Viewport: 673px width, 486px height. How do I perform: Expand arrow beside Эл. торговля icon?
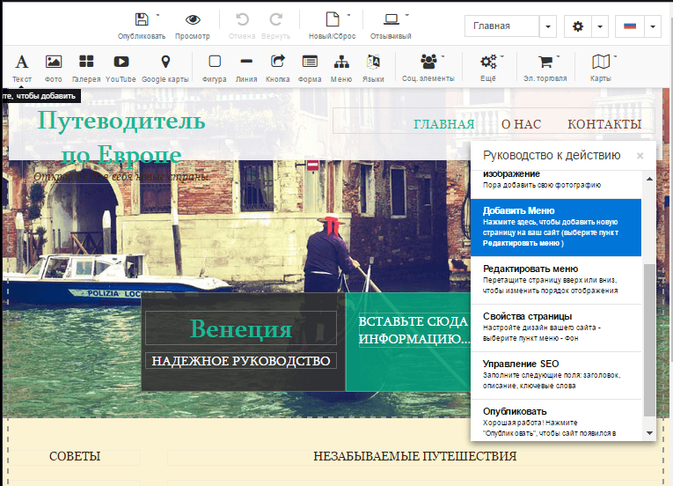[x=558, y=56]
